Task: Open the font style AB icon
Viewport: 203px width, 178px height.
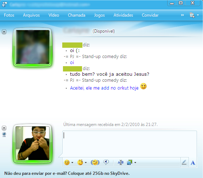Action: point(121,162)
